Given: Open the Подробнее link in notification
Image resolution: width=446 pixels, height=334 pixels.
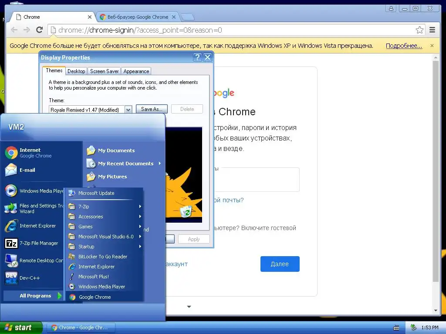Looking at the screenshot, I should [404, 46].
